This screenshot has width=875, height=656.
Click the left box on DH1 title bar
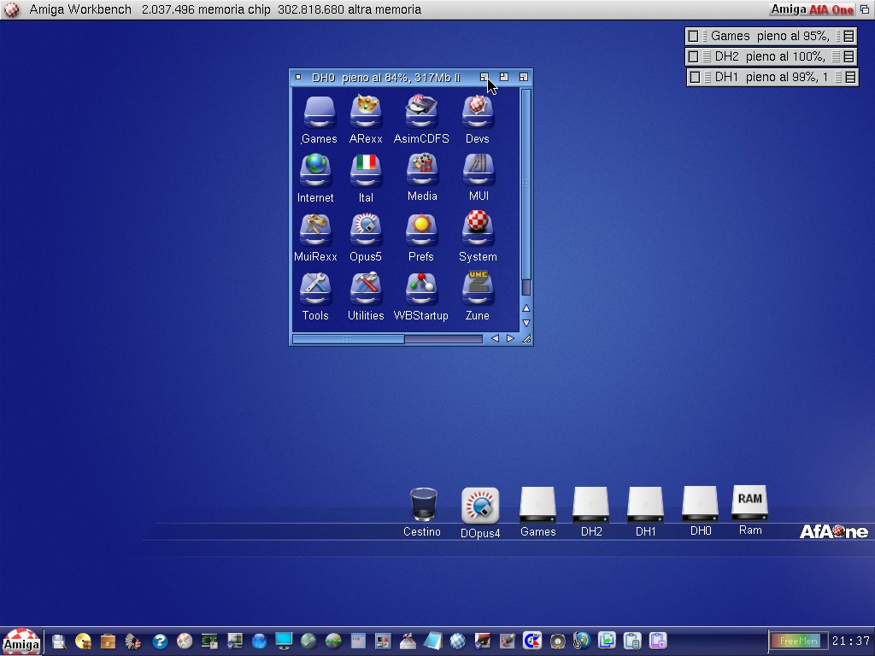pos(695,77)
